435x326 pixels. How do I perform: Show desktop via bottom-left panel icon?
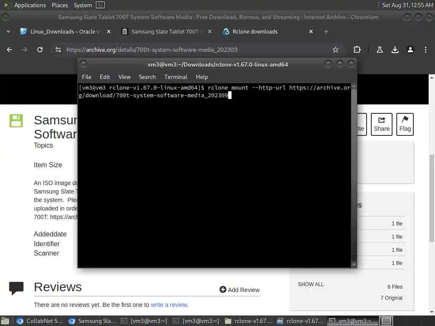[x=5, y=321]
